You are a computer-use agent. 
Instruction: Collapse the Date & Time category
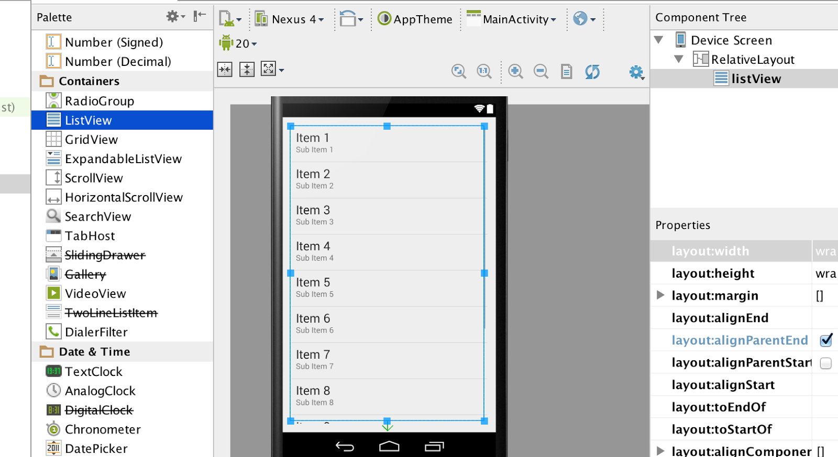122,352
